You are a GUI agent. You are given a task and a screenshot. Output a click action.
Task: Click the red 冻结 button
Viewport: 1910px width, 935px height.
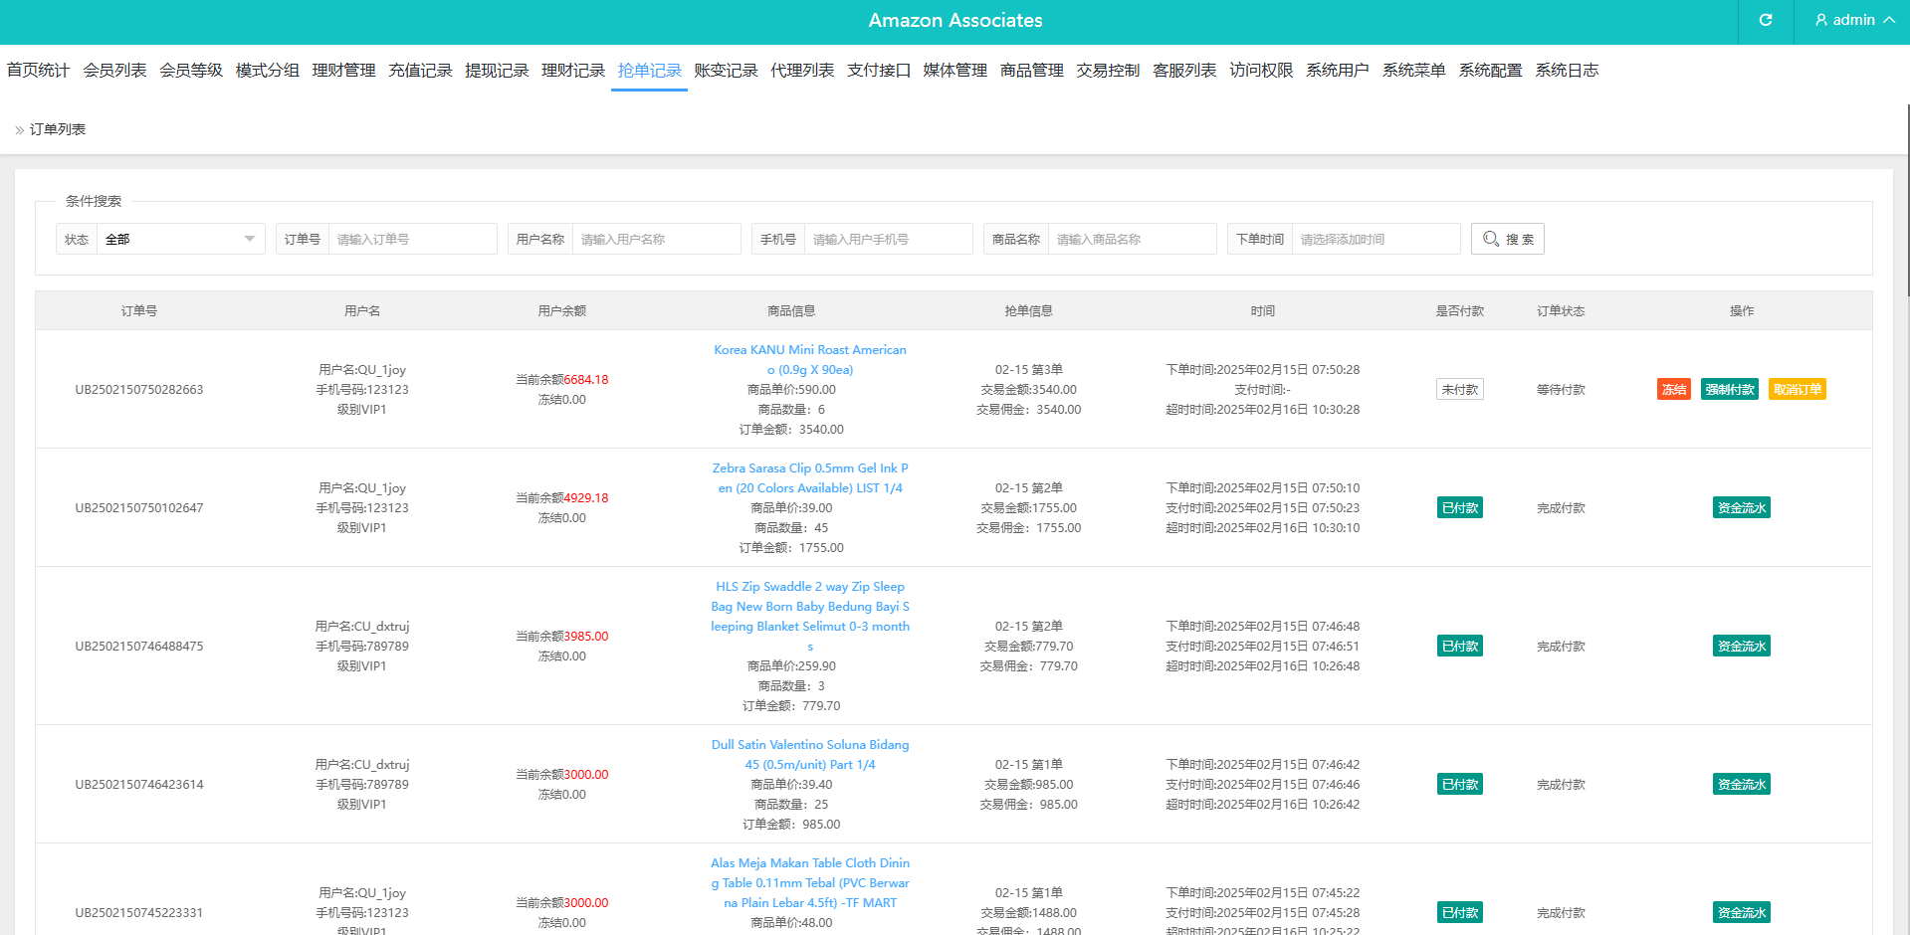[1673, 390]
